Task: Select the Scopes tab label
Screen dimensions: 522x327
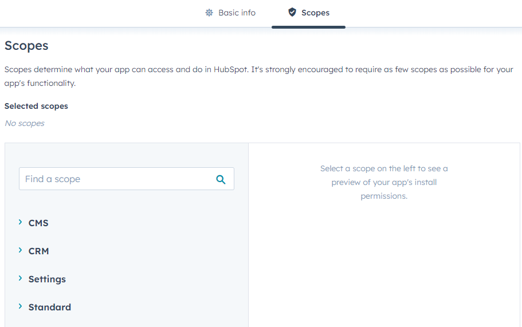Action: (x=315, y=13)
